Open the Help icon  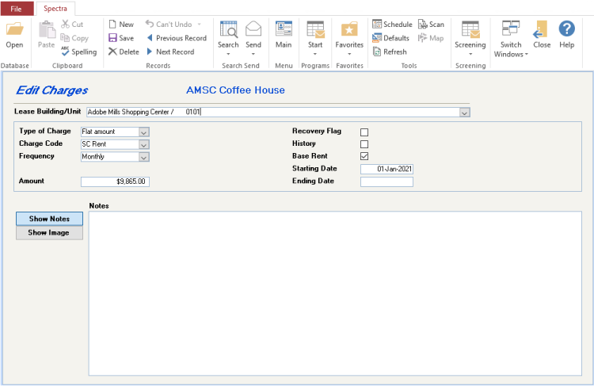pyautogui.click(x=566, y=35)
